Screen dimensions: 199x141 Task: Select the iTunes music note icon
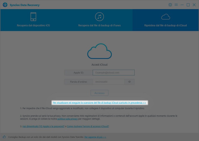[x=100, y=16]
